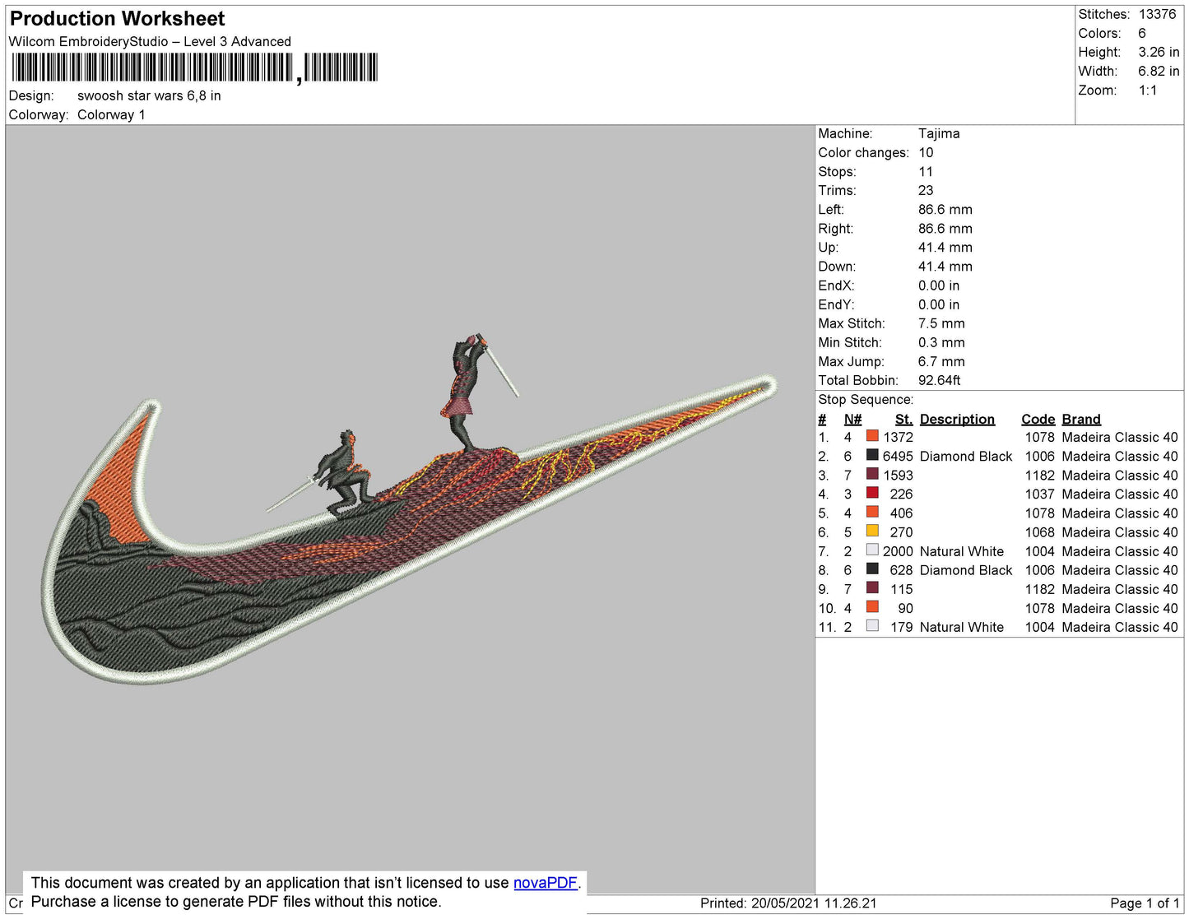
Task: Choose the white swatch with 2000 stitches
Action: [x=872, y=550]
